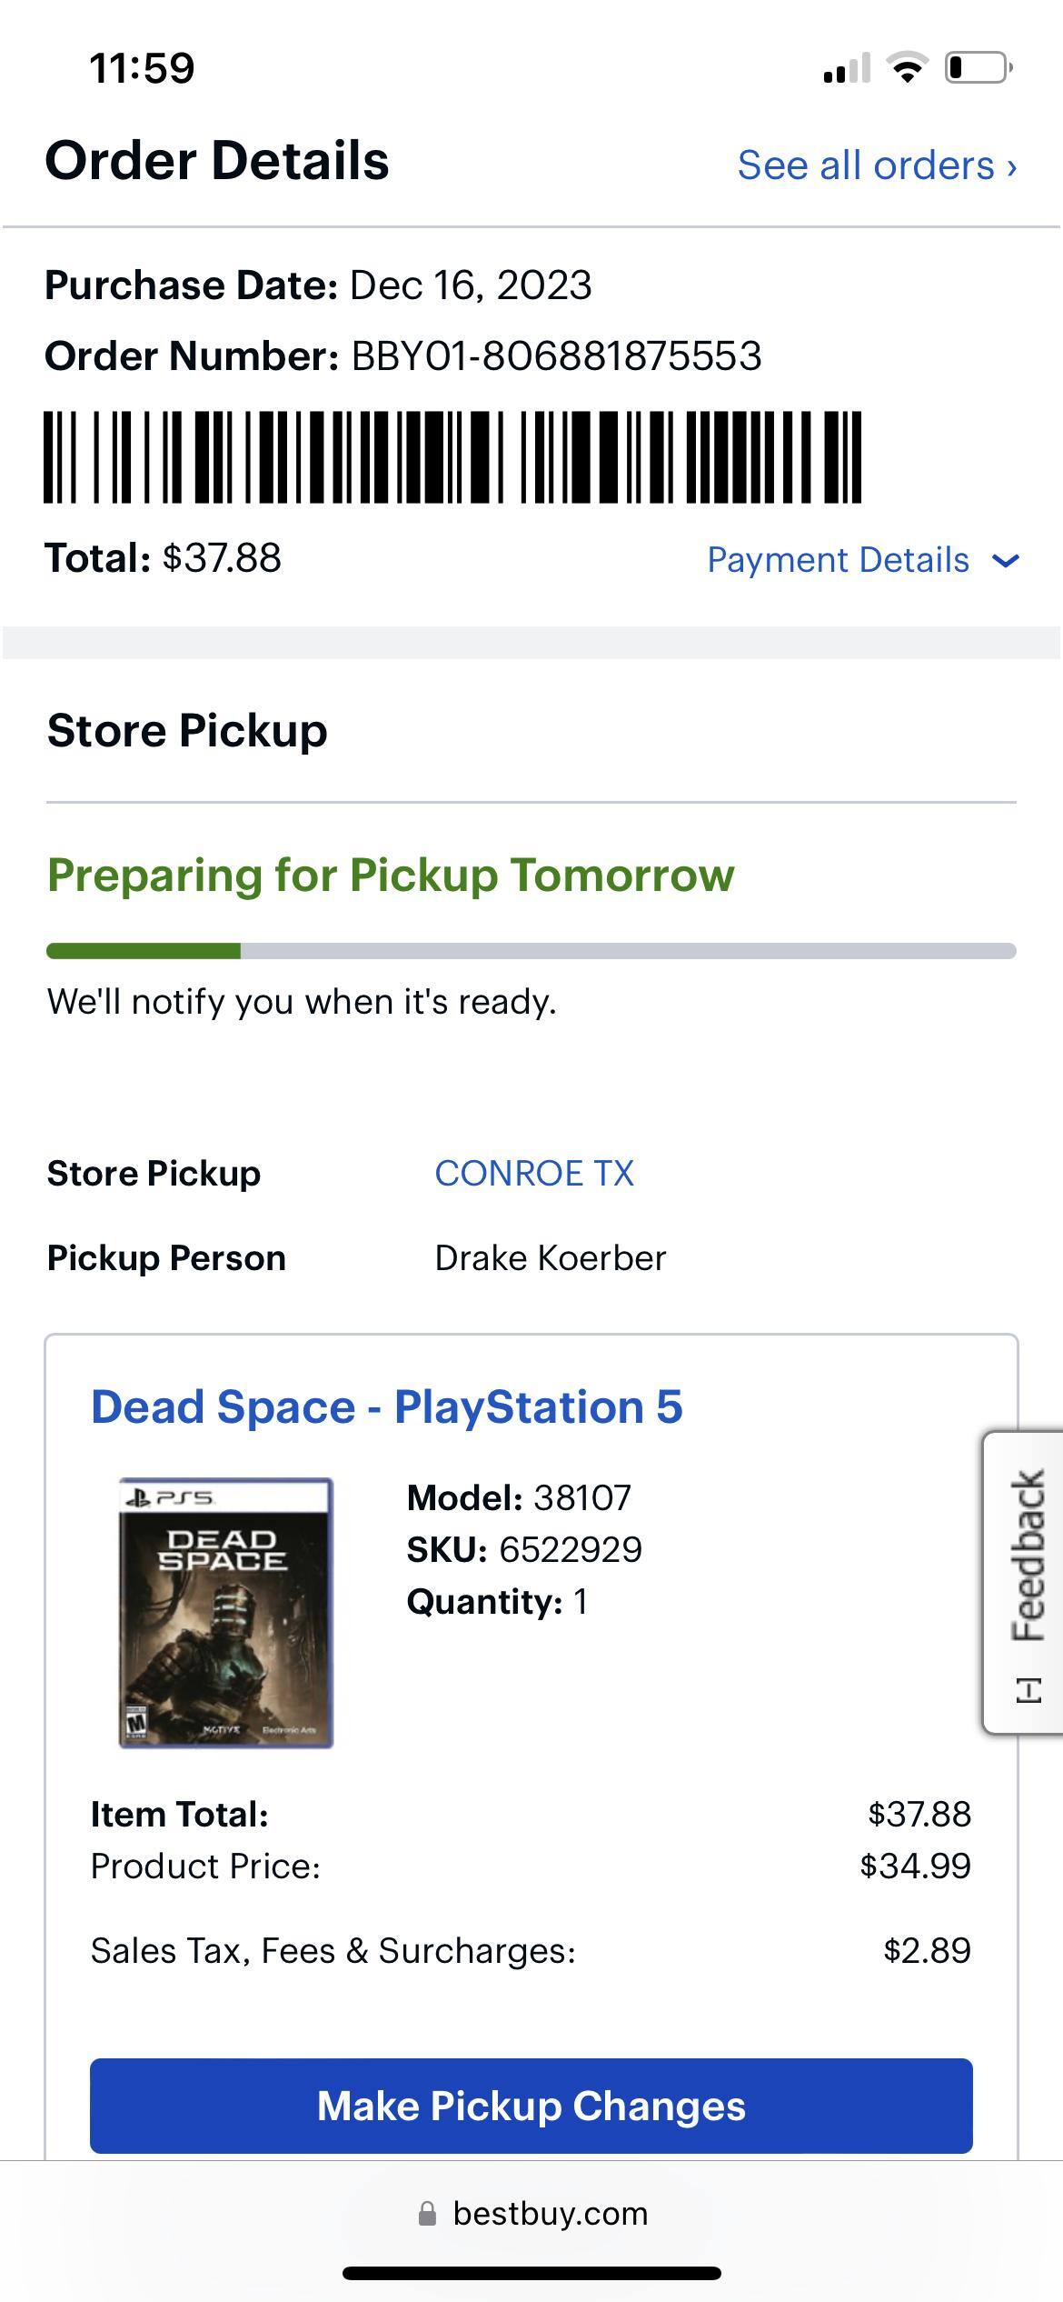1063x2302 pixels.
Task: Click the pickup progress bar
Action: [531, 951]
